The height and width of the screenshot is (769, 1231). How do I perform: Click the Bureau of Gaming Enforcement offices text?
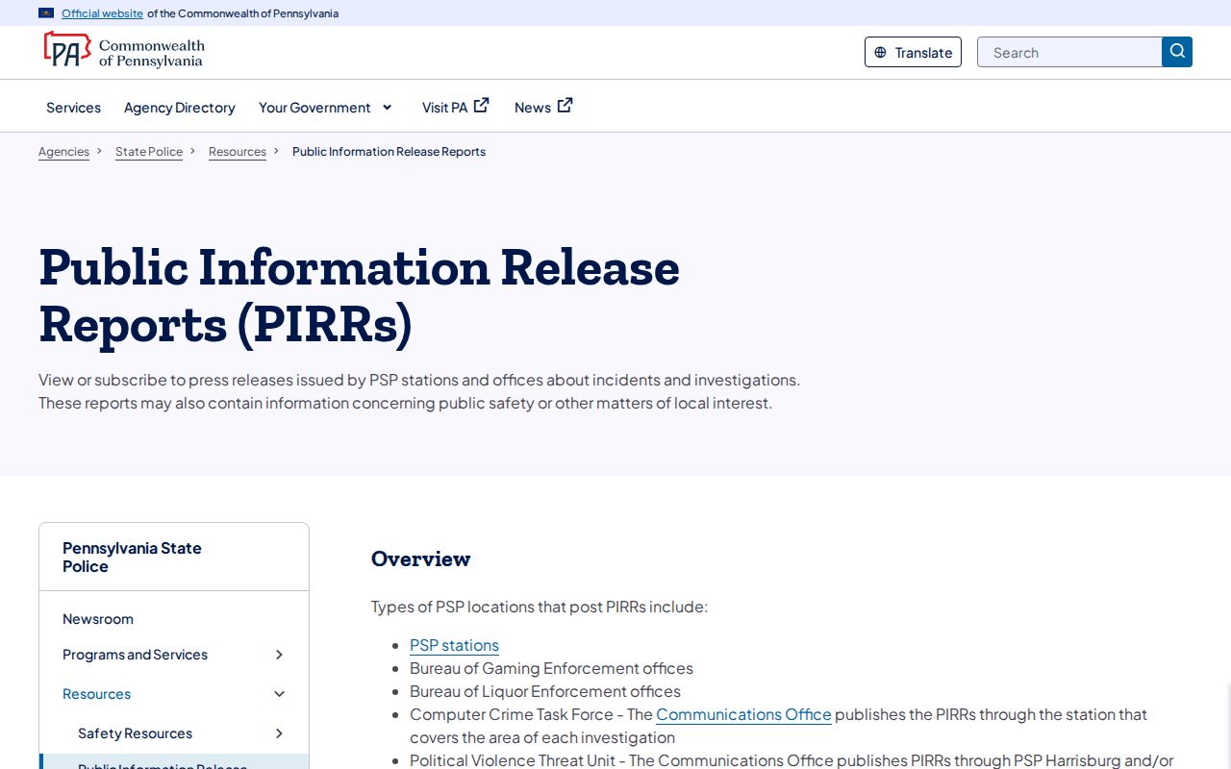pyautogui.click(x=551, y=668)
